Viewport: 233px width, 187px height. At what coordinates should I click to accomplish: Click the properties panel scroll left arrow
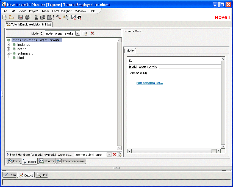point(129,151)
